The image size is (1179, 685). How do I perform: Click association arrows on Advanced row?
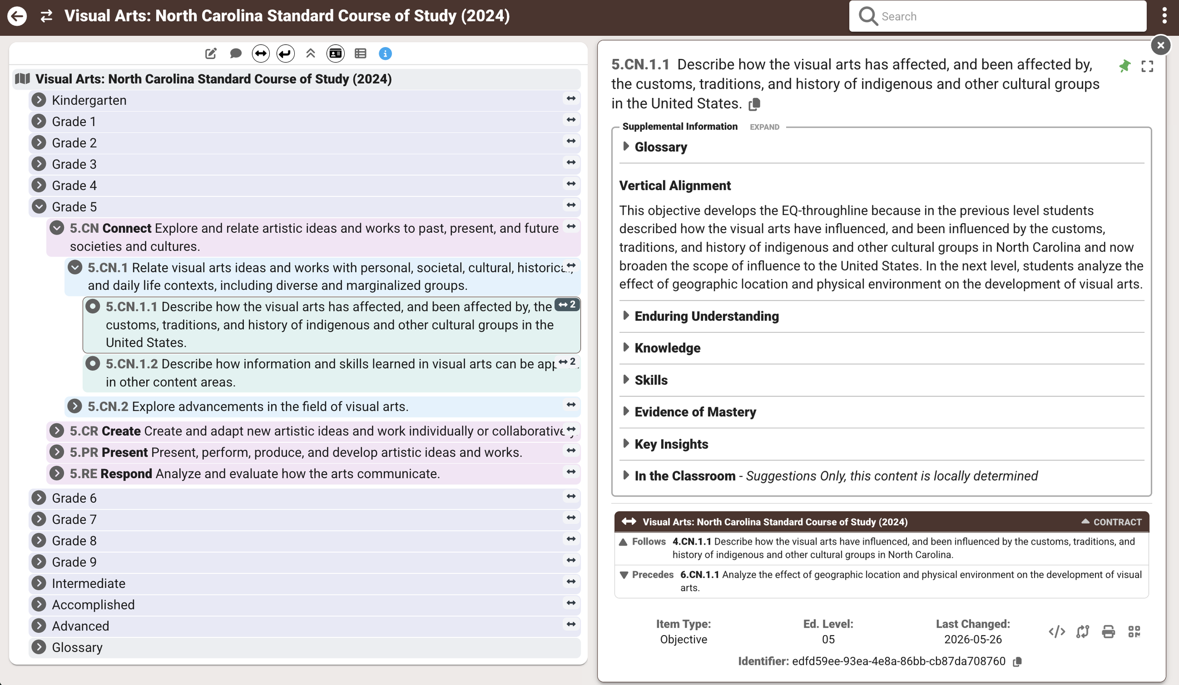click(x=571, y=624)
